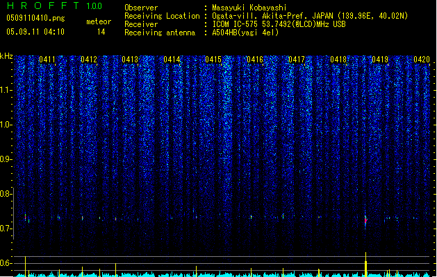Click the kHz axis unit label
The height and width of the screenshot is (277, 437).
click(6, 56)
